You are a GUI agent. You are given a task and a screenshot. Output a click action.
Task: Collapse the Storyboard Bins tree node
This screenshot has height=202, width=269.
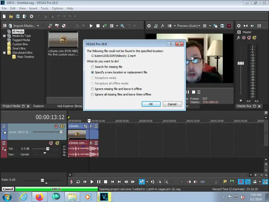point(4,53)
